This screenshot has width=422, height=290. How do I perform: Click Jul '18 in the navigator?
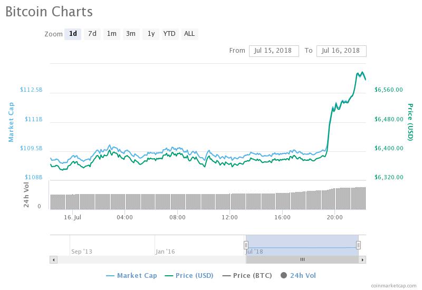pyautogui.click(x=255, y=252)
